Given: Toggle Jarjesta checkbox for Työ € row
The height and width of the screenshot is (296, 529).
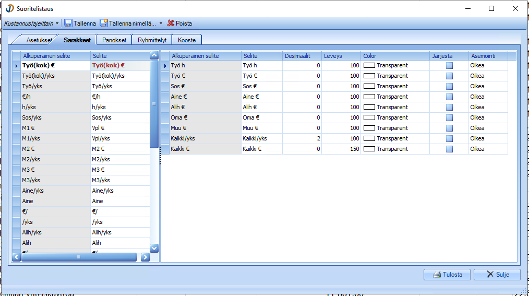Looking at the screenshot, I should (x=449, y=76).
